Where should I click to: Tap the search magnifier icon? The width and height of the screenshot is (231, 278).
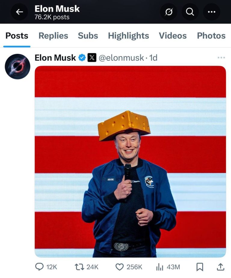pos(190,12)
